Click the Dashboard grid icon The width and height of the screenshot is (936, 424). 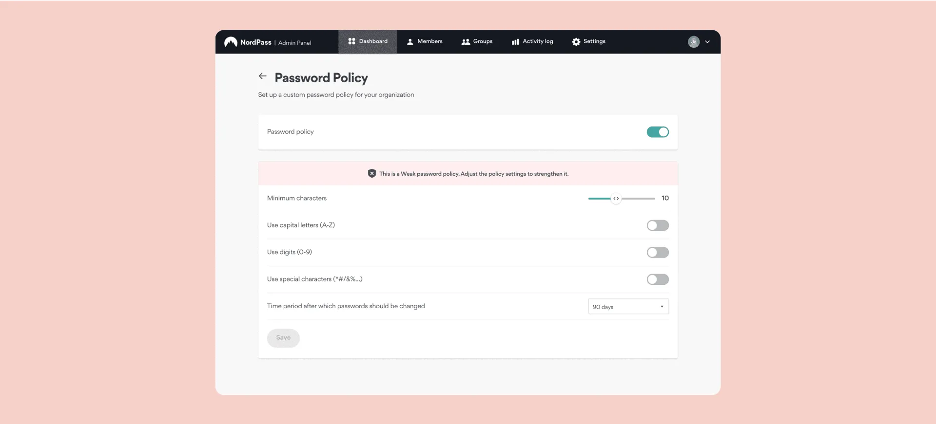tap(351, 41)
